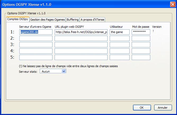The image size is (177, 115).
Task: Click the 'Utilisateur' column label
Action: pyautogui.click(x=116, y=27)
